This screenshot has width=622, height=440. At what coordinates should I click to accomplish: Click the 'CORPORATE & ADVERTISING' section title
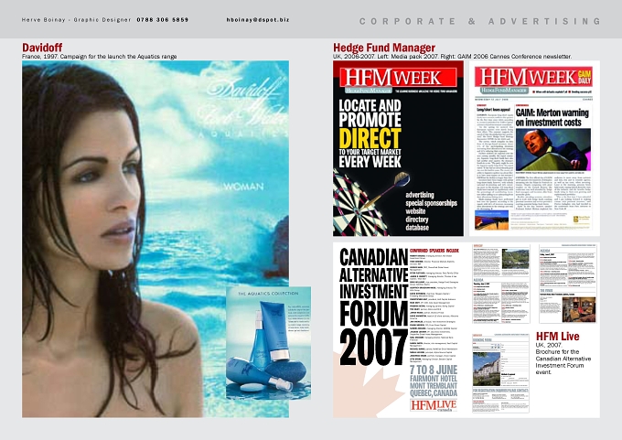(x=480, y=21)
